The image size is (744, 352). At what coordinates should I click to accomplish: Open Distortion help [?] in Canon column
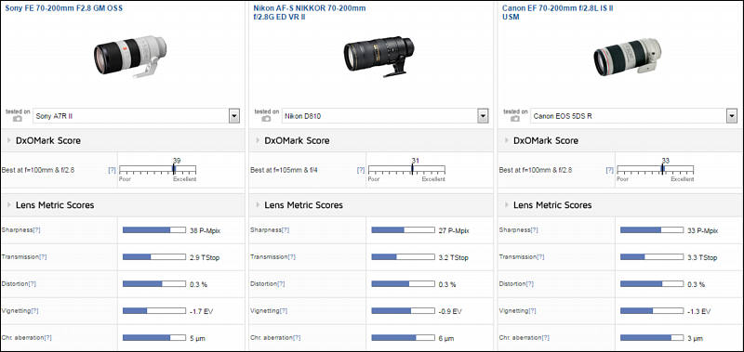[530, 284]
